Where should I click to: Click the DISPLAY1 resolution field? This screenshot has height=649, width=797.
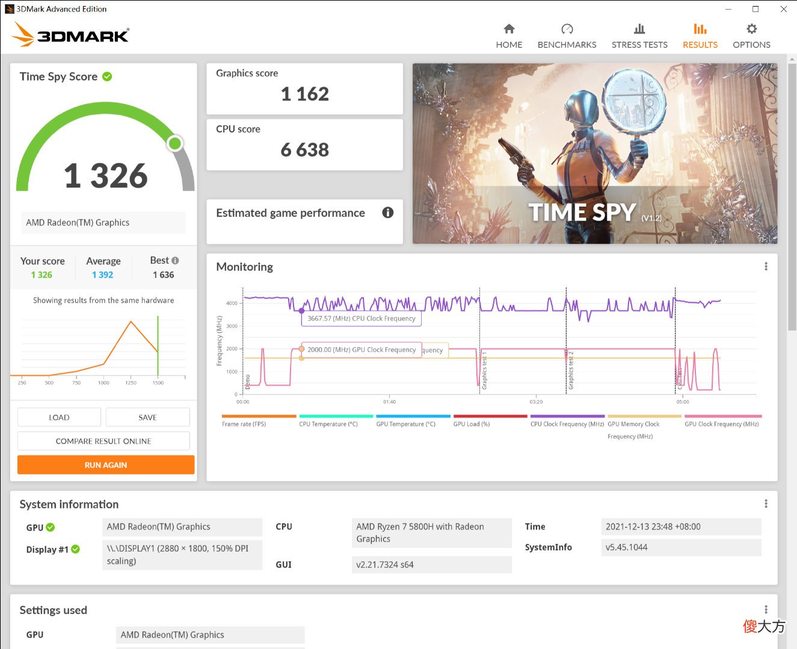point(183,554)
